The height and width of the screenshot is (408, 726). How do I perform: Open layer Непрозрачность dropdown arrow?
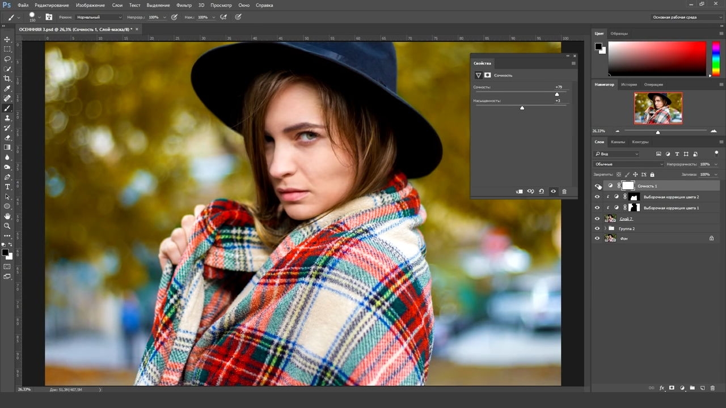point(716,164)
